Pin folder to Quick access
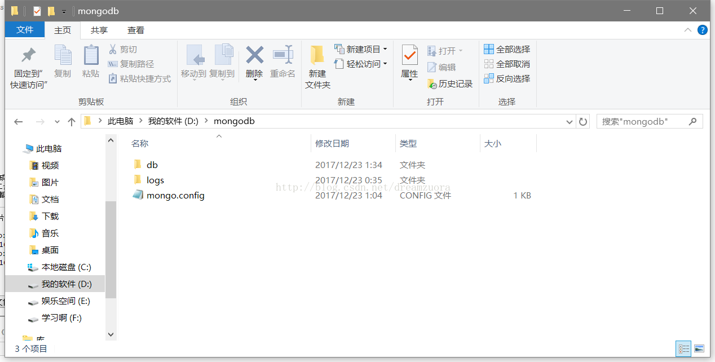 [28, 67]
